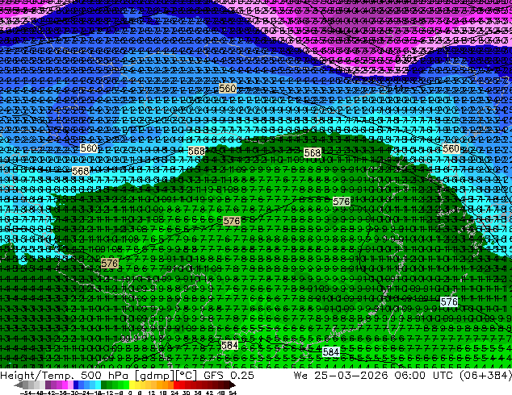Click the light-blue 576 contour label
Viewport: 512px width, 395px height.
click(449, 301)
